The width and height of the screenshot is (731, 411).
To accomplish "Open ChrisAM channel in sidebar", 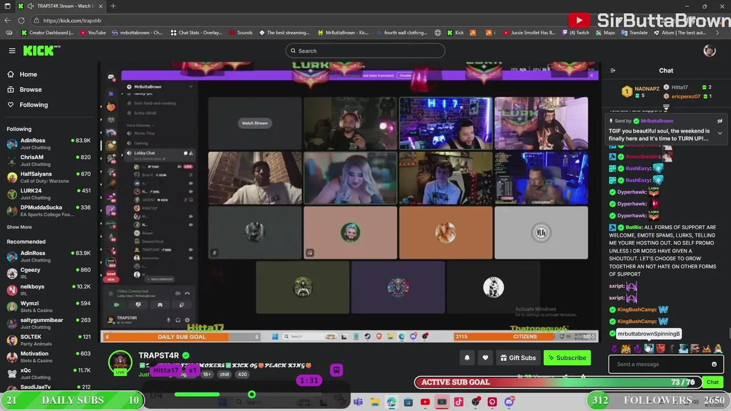I will [49, 160].
